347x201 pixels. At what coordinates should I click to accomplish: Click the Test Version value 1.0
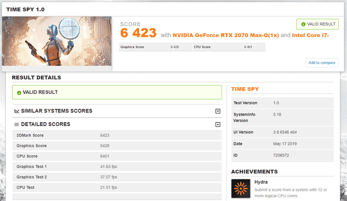tap(276, 103)
